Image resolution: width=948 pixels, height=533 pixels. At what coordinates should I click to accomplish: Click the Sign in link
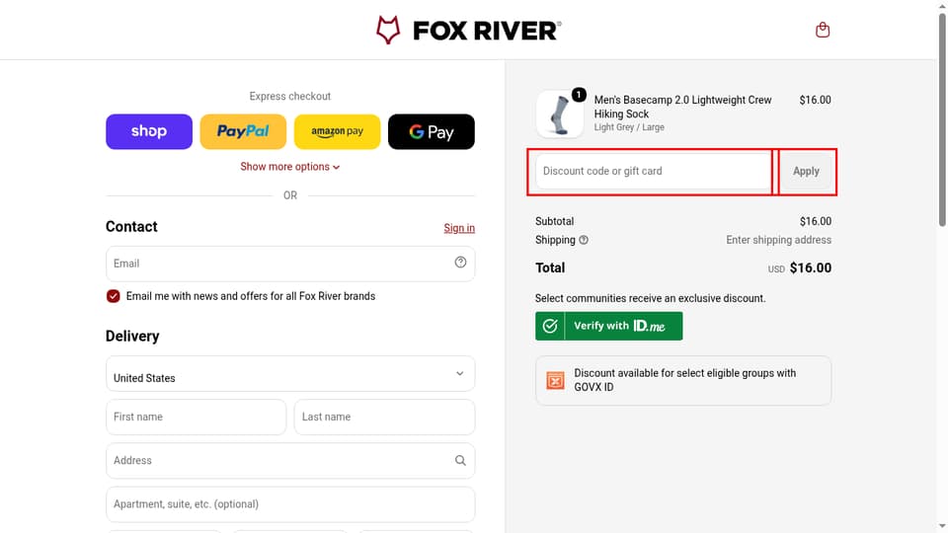[459, 228]
